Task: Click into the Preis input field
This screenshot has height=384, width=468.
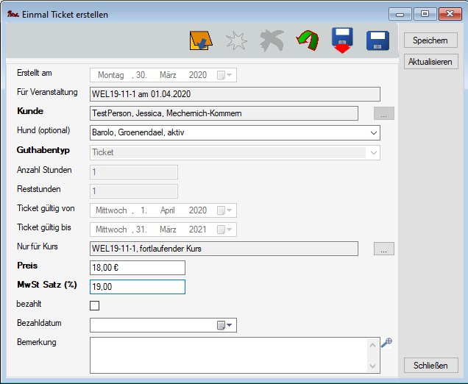Action: pyautogui.click(x=137, y=268)
